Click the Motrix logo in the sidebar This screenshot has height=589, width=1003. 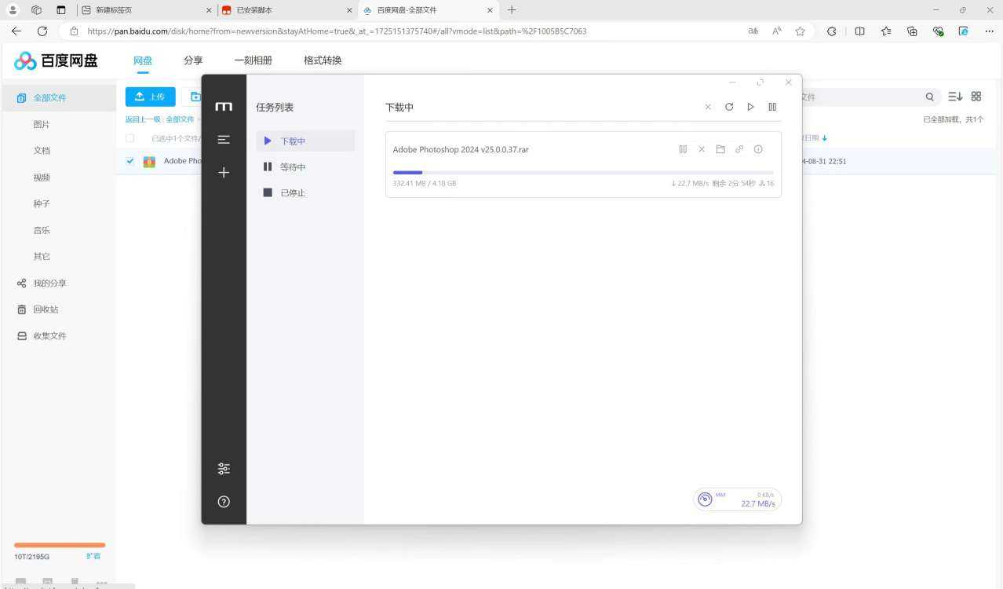pyautogui.click(x=224, y=107)
